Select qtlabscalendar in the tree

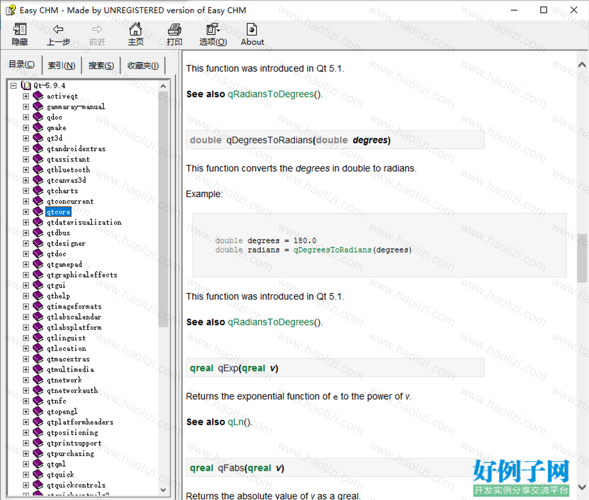74,317
